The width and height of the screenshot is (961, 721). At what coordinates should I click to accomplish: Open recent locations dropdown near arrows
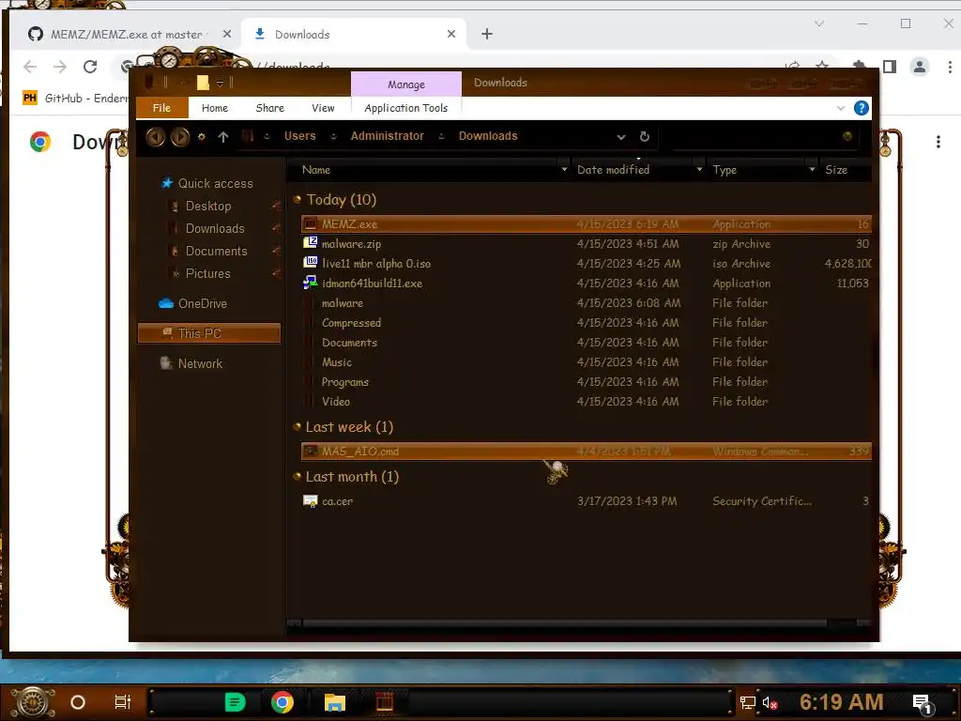point(201,137)
